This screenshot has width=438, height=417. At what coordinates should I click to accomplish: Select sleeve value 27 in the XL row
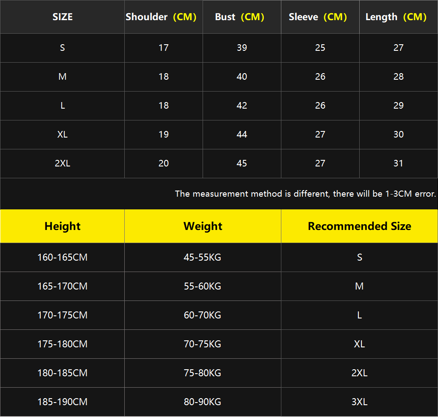[x=320, y=134]
